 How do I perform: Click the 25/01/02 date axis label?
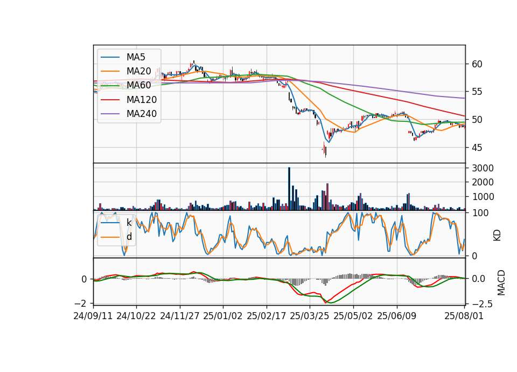tap(223, 316)
